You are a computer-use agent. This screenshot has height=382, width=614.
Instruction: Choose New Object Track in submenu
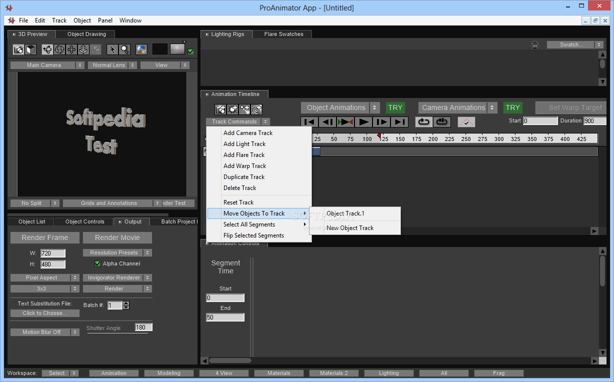click(355, 228)
